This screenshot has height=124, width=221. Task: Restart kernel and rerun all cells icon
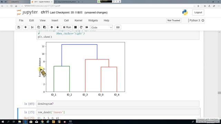pyautogui.click(x=87, y=27)
